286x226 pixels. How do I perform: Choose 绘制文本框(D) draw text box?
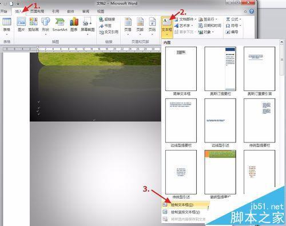tap(185, 205)
